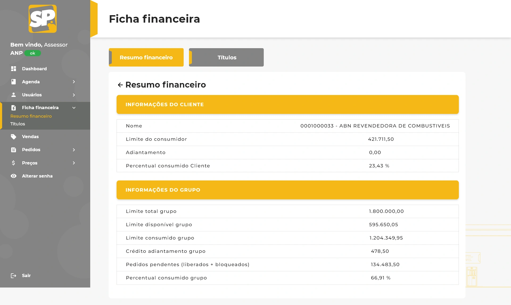Viewport: 511px width, 305px height.
Task: Expand the Pedidos submenu chevron
Action: pos(74,150)
